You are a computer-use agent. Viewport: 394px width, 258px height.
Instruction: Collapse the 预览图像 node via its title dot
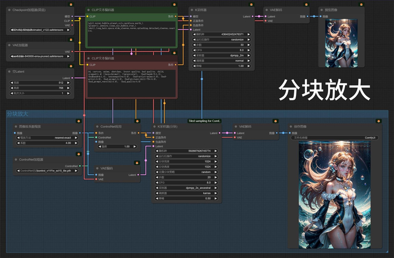[x=321, y=10]
